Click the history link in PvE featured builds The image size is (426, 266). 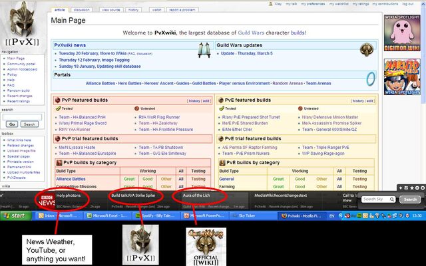pyautogui.click(x=358, y=101)
